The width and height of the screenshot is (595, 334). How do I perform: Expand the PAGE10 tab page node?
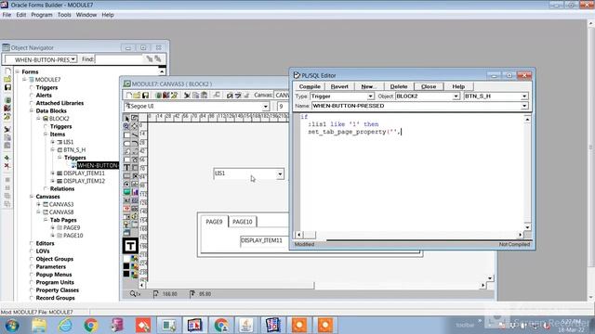pyautogui.click(x=53, y=235)
